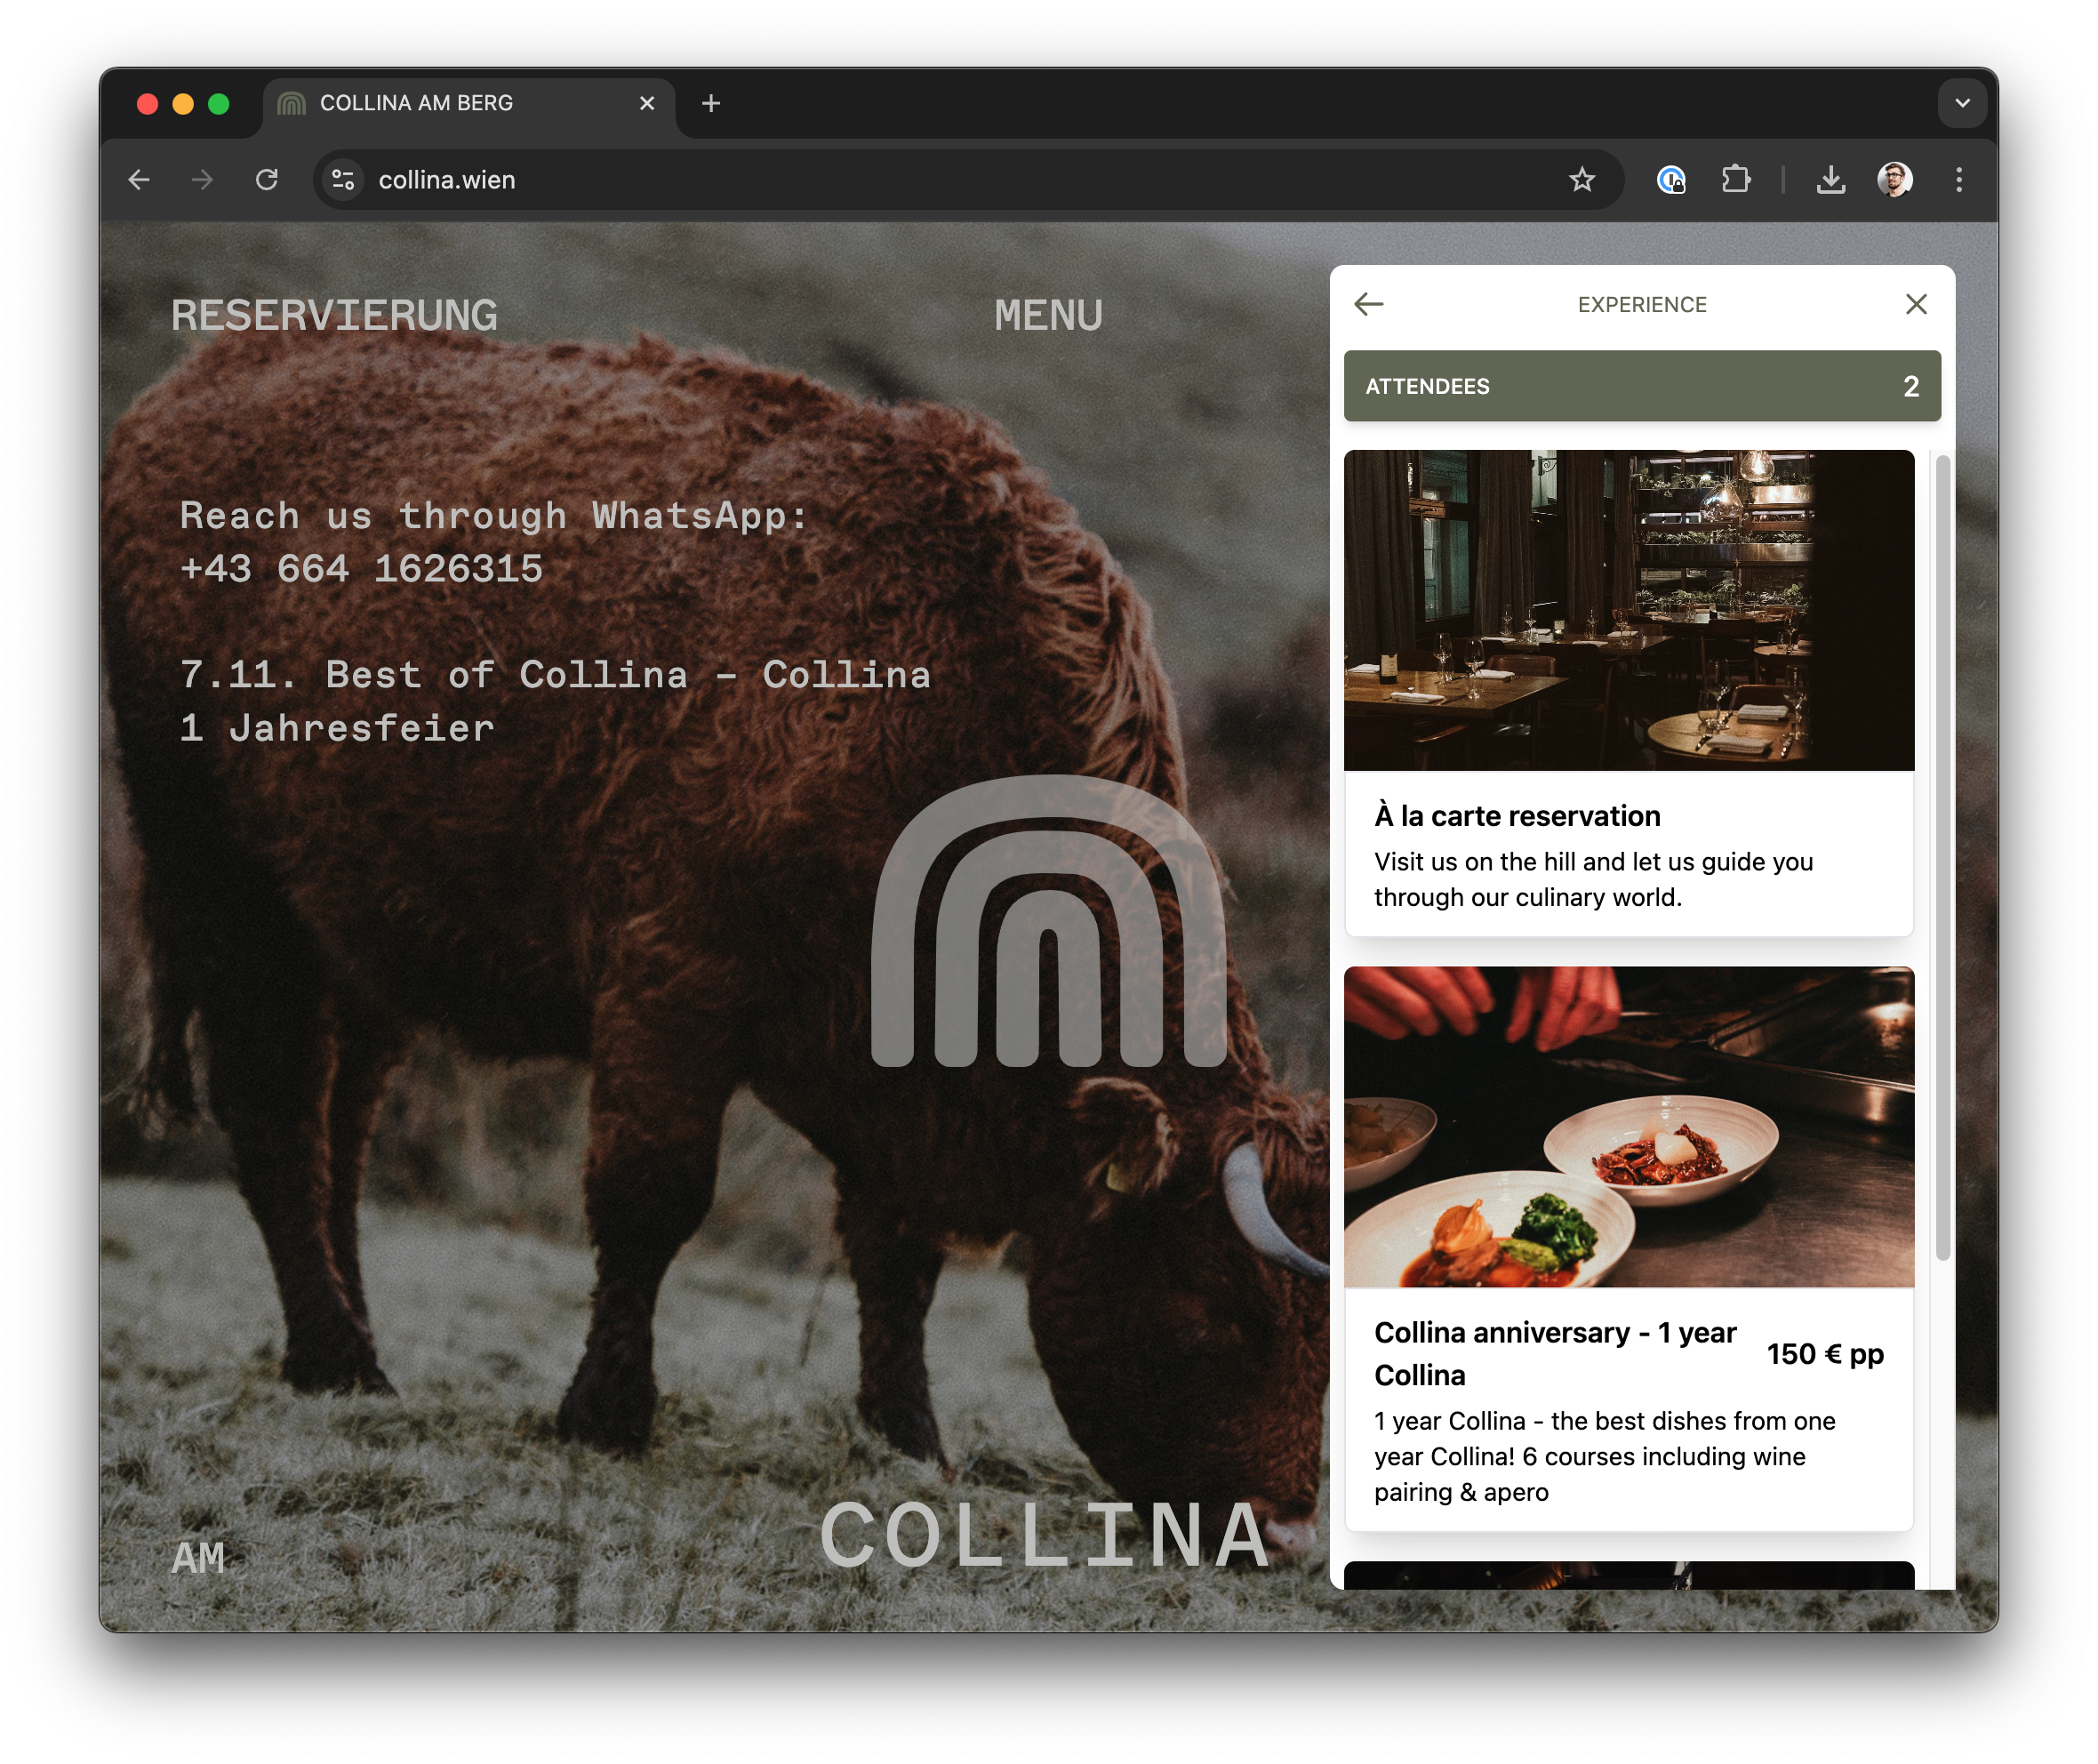Bookmark this page with the star icon
2098x1764 pixels.
tap(1581, 180)
